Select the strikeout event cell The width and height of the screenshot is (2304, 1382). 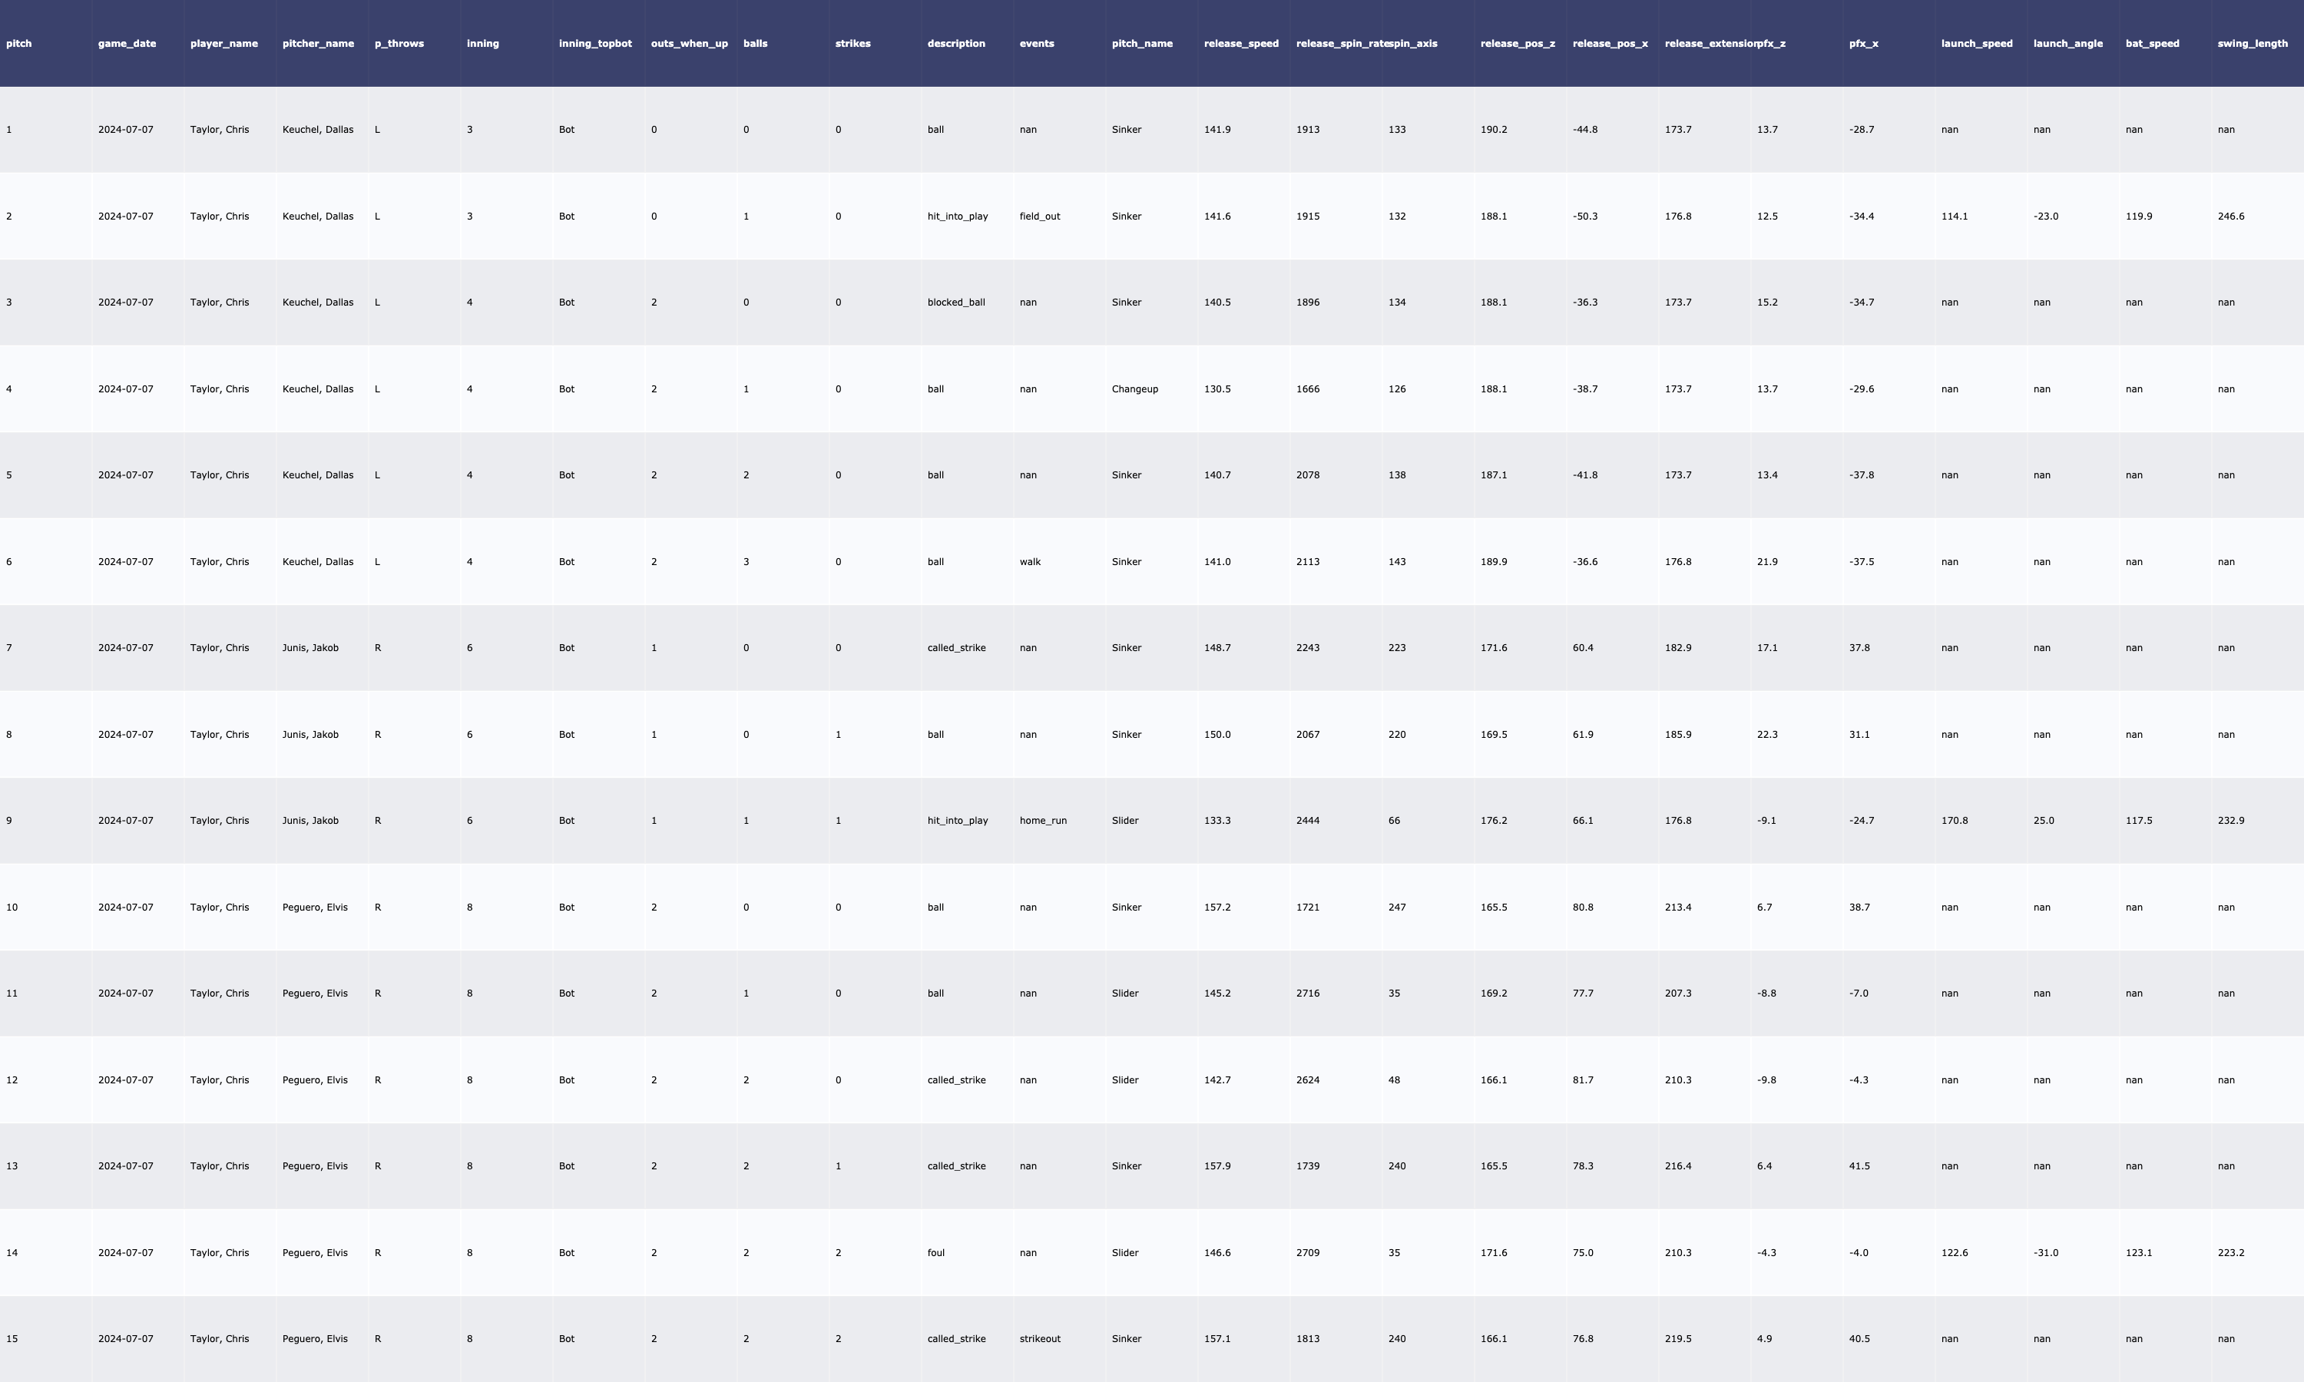click(1039, 1338)
